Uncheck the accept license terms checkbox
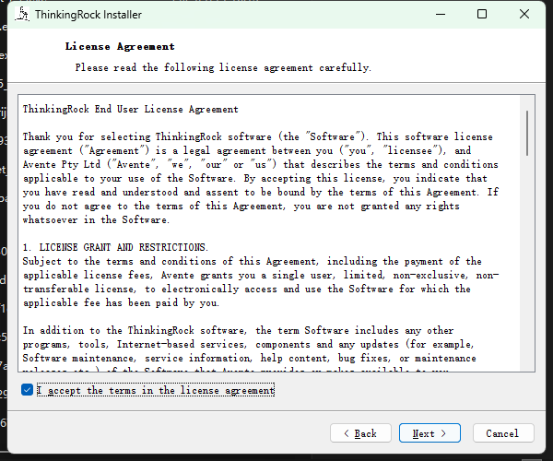553x461 pixels. (x=27, y=390)
